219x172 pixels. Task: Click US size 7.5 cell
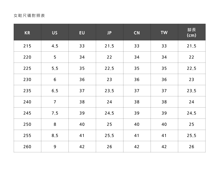click(x=55, y=113)
